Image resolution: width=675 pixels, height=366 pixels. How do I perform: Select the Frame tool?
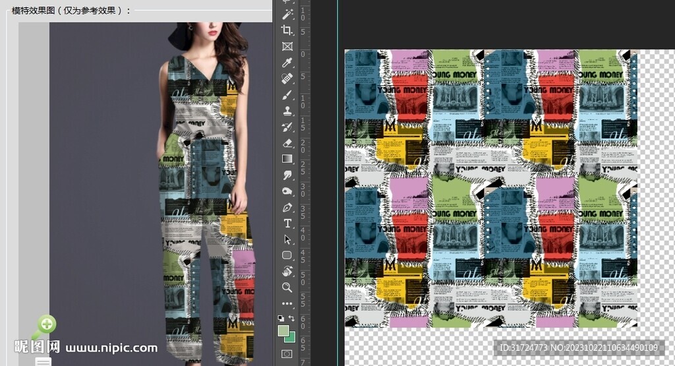click(287, 47)
